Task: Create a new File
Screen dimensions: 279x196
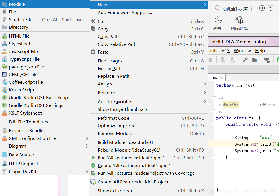Action: point(45,12)
